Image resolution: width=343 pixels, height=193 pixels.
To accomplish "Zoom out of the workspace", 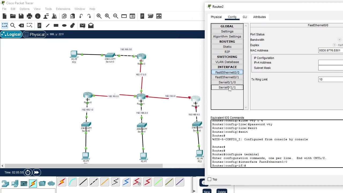I will 116,16.
